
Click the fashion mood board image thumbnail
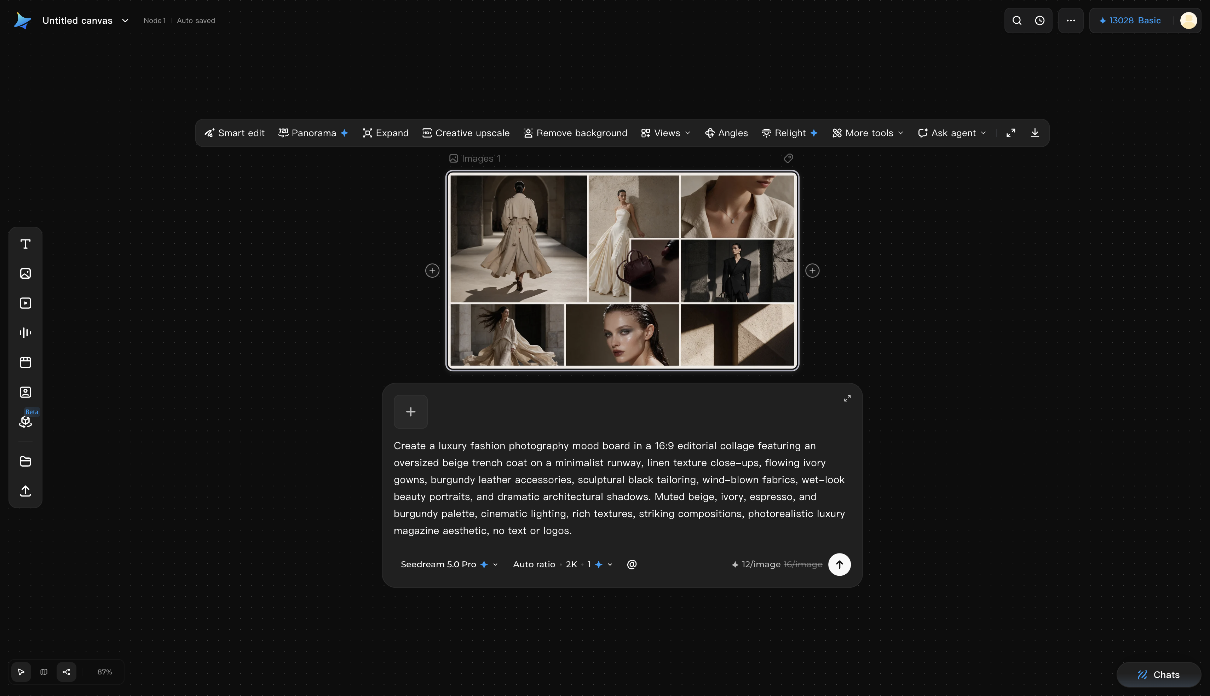coord(622,271)
